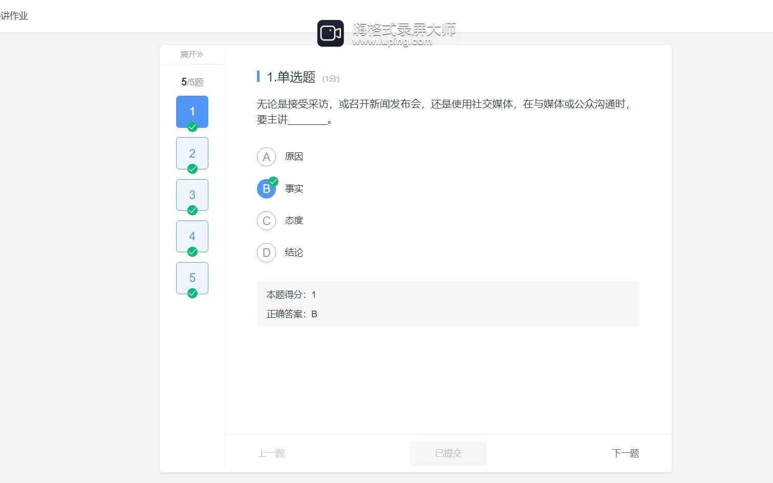Go to question 2 in sidebar
The height and width of the screenshot is (483, 773).
[x=192, y=153]
